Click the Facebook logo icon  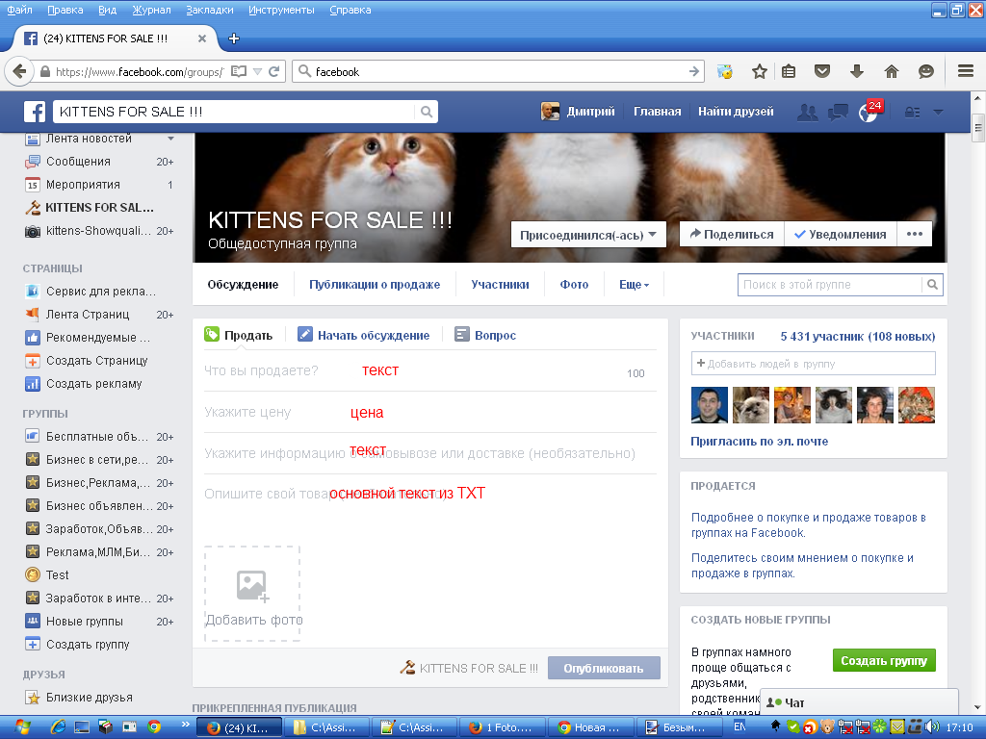[35, 112]
